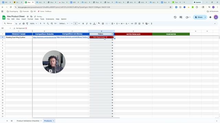Toggle italic formatting
This screenshot has height=123, width=220.
point(87,24)
